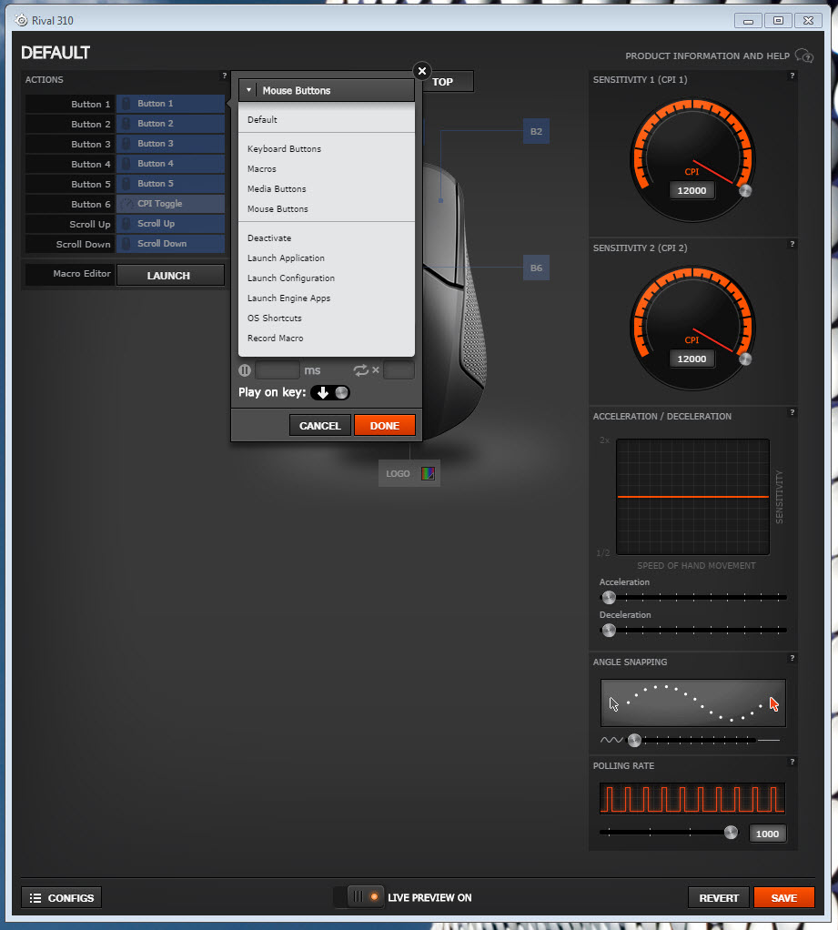Choose Media Buttons in the action list
838x930 pixels.
[x=326, y=189]
